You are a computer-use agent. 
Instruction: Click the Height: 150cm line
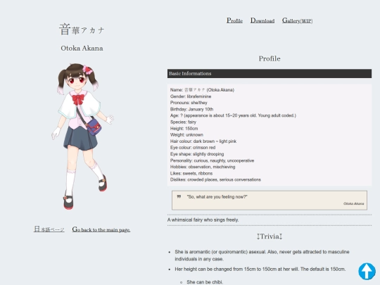tap(184, 129)
